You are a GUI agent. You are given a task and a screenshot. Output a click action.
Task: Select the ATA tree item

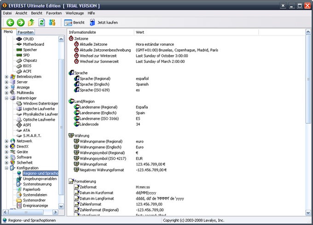(26, 130)
